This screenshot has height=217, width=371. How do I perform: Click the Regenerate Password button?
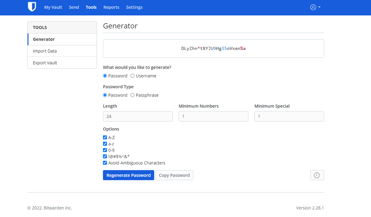coord(128,175)
